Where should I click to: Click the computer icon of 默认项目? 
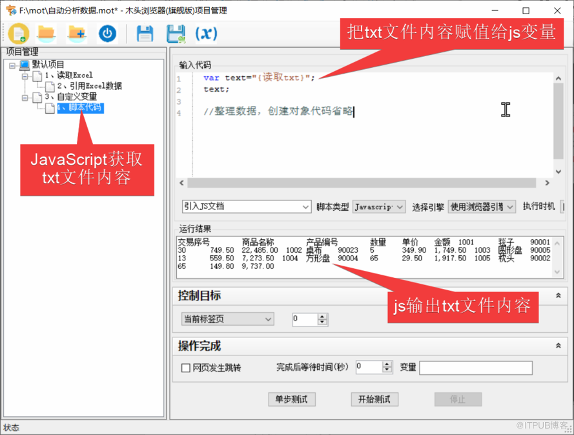pyautogui.click(x=25, y=65)
